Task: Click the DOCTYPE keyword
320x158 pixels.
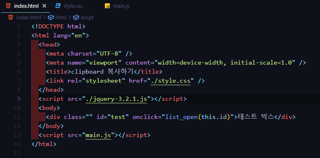Action: (51, 26)
